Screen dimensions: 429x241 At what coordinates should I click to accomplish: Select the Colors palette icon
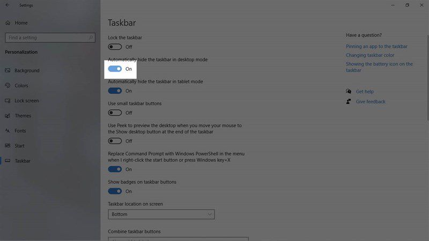tap(8, 86)
